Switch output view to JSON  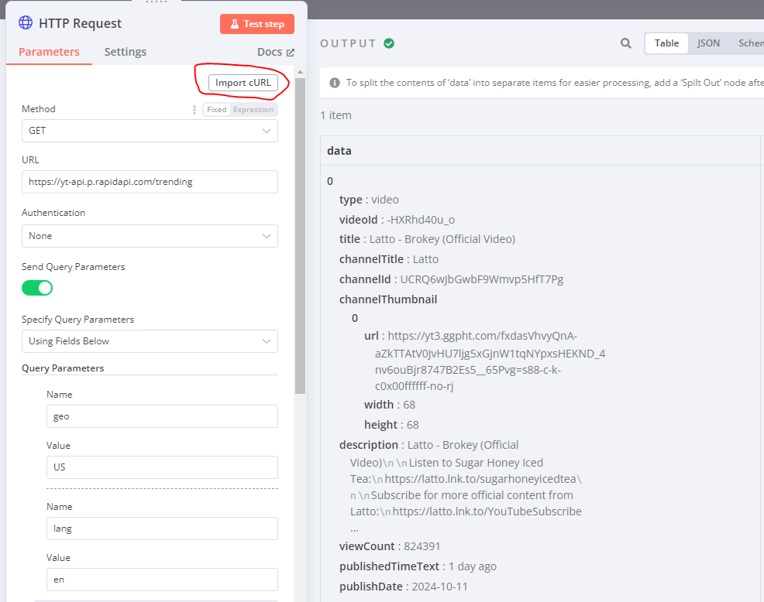(708, 43)
